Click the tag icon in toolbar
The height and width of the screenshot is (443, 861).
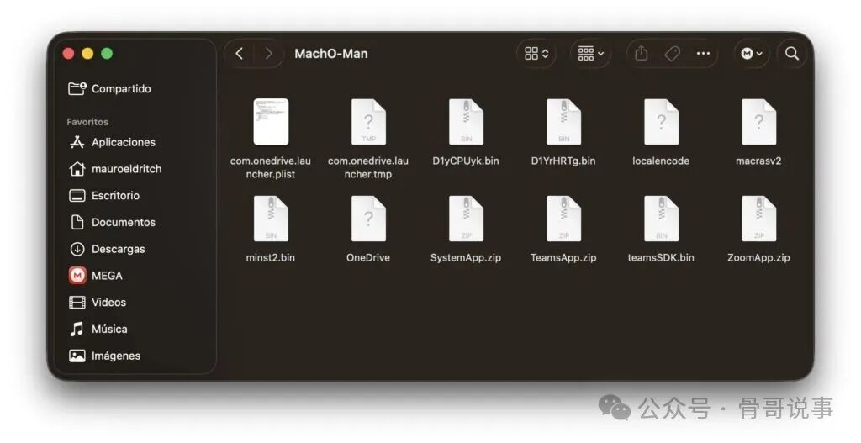coord(672,53)
